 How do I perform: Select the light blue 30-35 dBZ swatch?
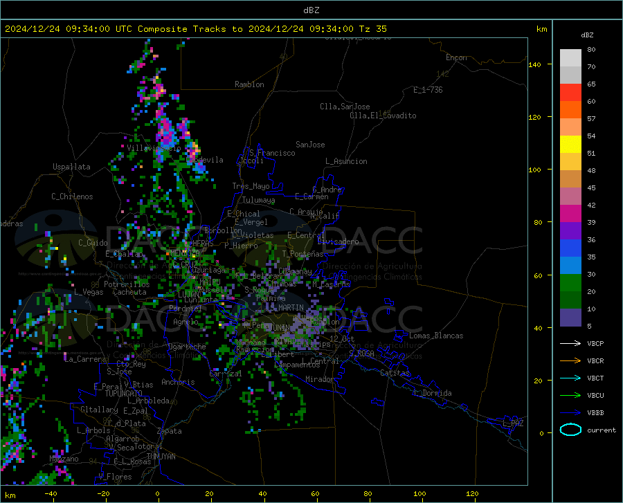pos(570,266)
